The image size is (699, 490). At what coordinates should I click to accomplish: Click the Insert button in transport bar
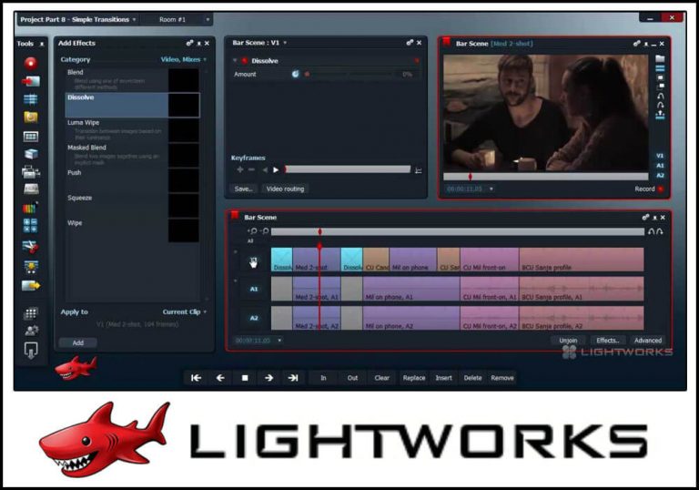pos(443,378)
